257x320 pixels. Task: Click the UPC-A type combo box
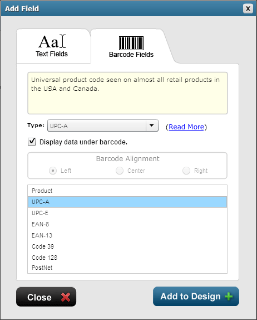click(x=103, y=125)
